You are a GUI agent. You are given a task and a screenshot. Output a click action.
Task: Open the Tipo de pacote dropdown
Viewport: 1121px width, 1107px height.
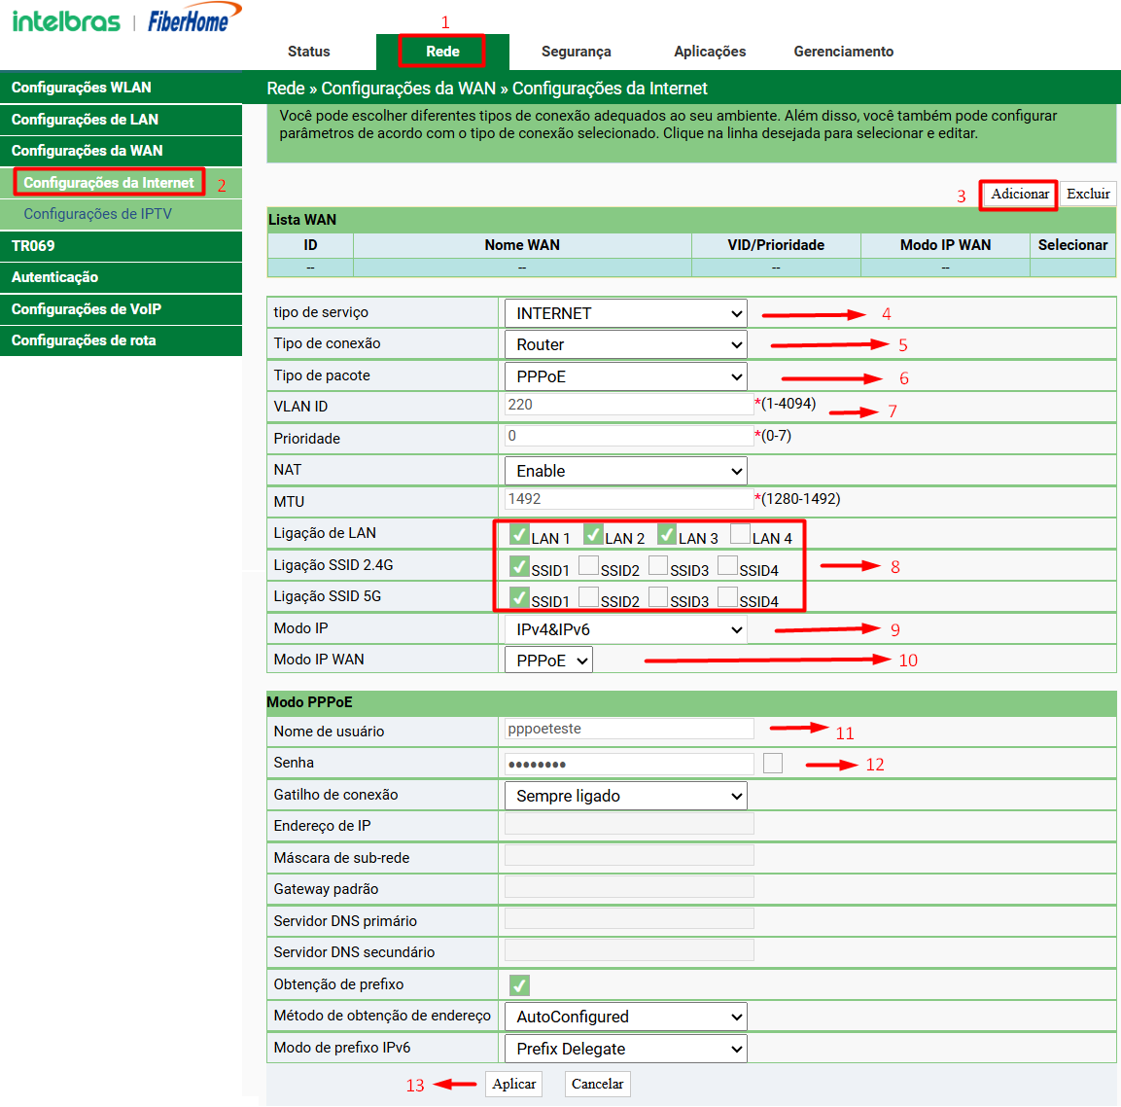click(625, 376)
